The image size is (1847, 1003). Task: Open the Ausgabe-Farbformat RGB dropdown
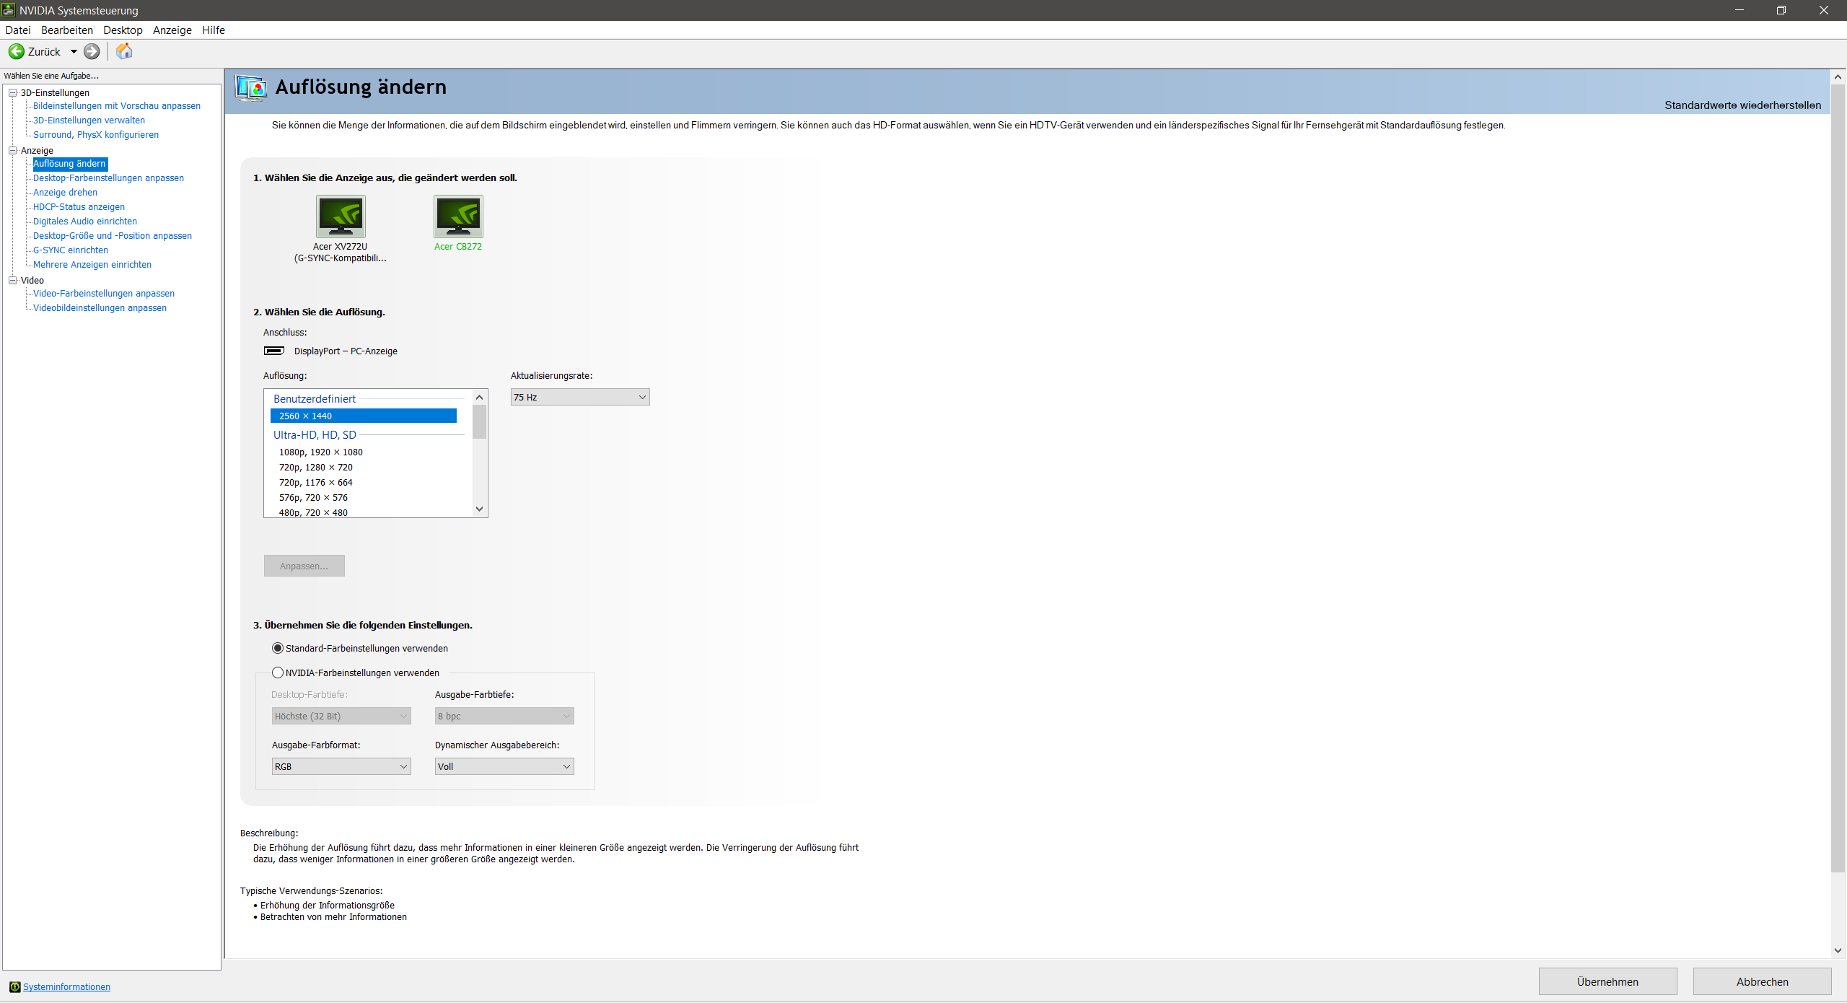pos(341,766)
